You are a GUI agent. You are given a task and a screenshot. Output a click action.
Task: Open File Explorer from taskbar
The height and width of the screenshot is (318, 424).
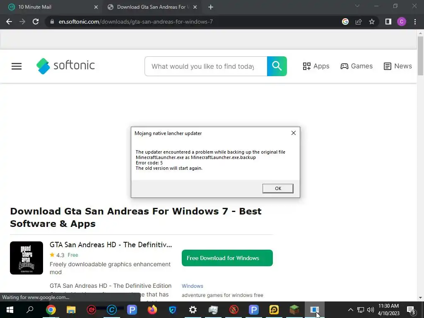click(71, 310)
